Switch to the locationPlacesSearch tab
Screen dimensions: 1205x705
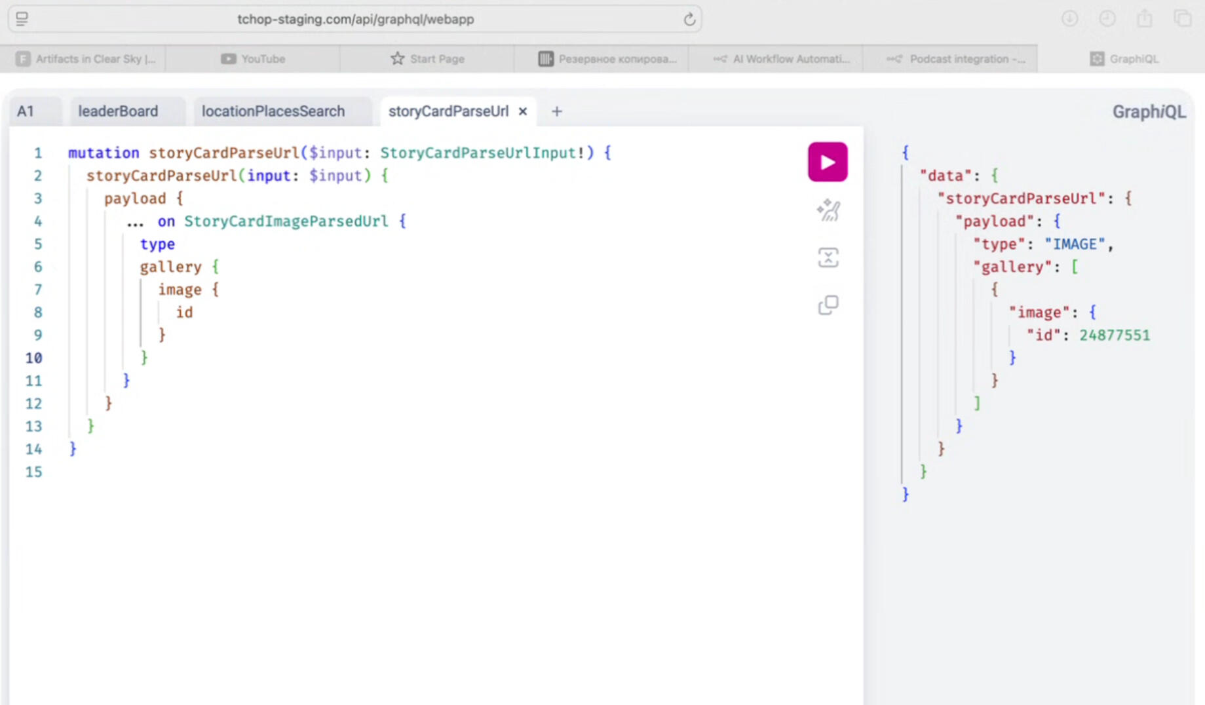point(273,111)
